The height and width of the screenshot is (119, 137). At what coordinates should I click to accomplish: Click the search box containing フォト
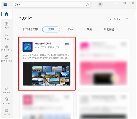[52, 5]
